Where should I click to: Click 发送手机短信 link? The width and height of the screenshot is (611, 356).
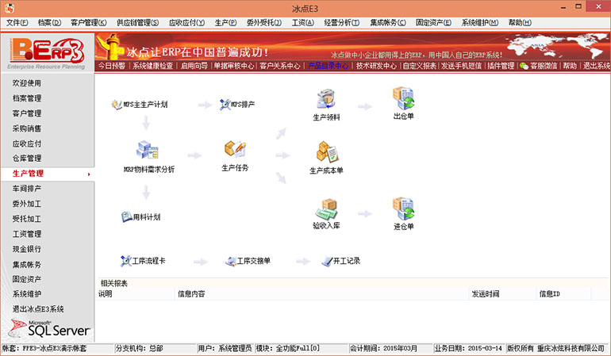tap(461, 66)
